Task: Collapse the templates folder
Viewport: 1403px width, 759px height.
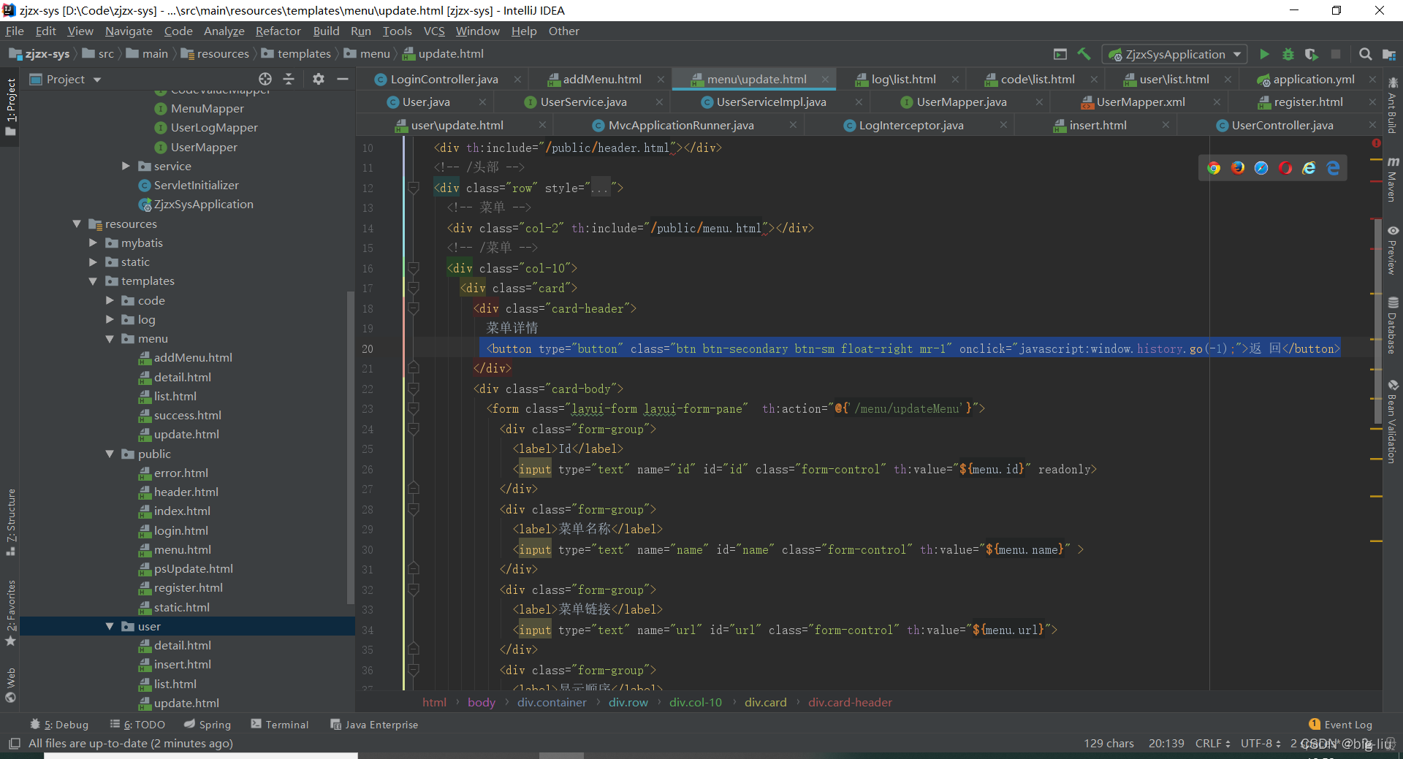Action: 93,281
